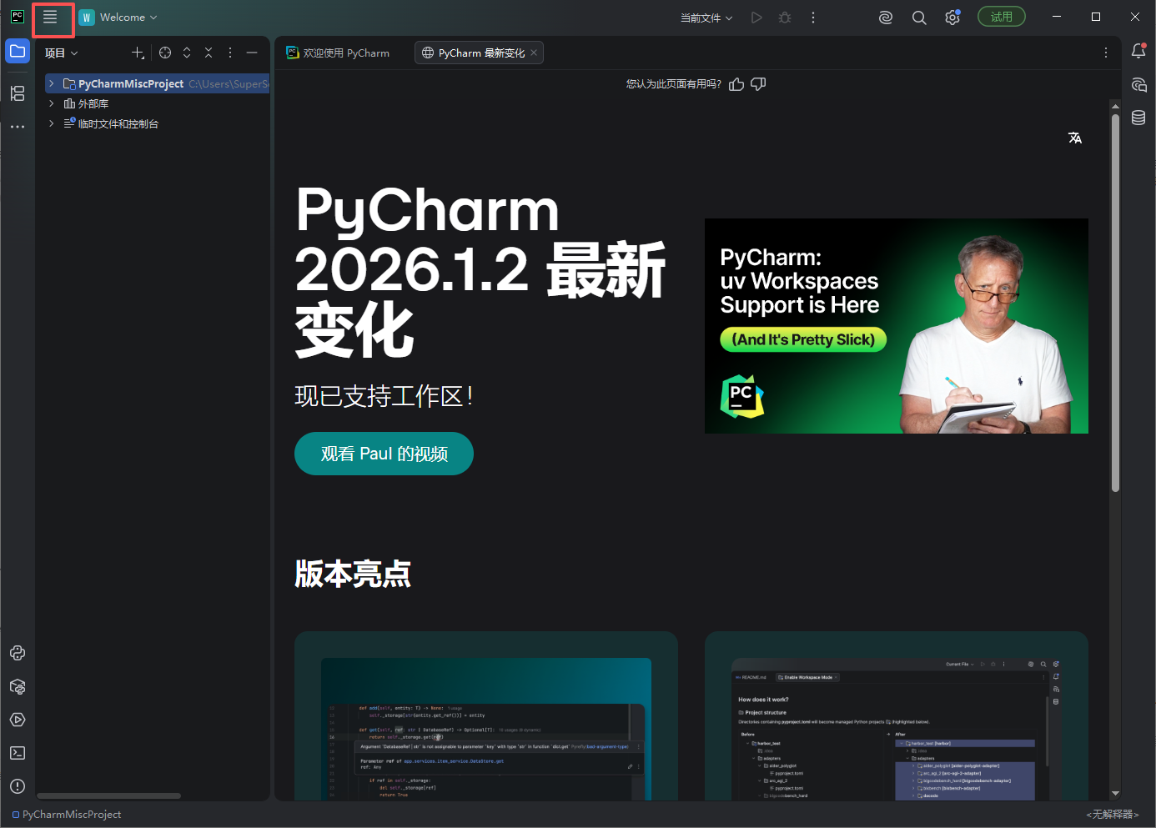The height and width of the screenshot is (828, 1156).
Task: Open Project panel options menu
Action: [230, 53]
